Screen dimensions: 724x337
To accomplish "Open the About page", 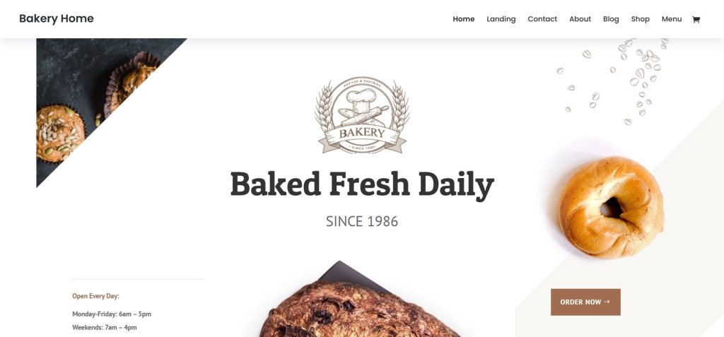I will pyautogui.click(x=580, y=19).
